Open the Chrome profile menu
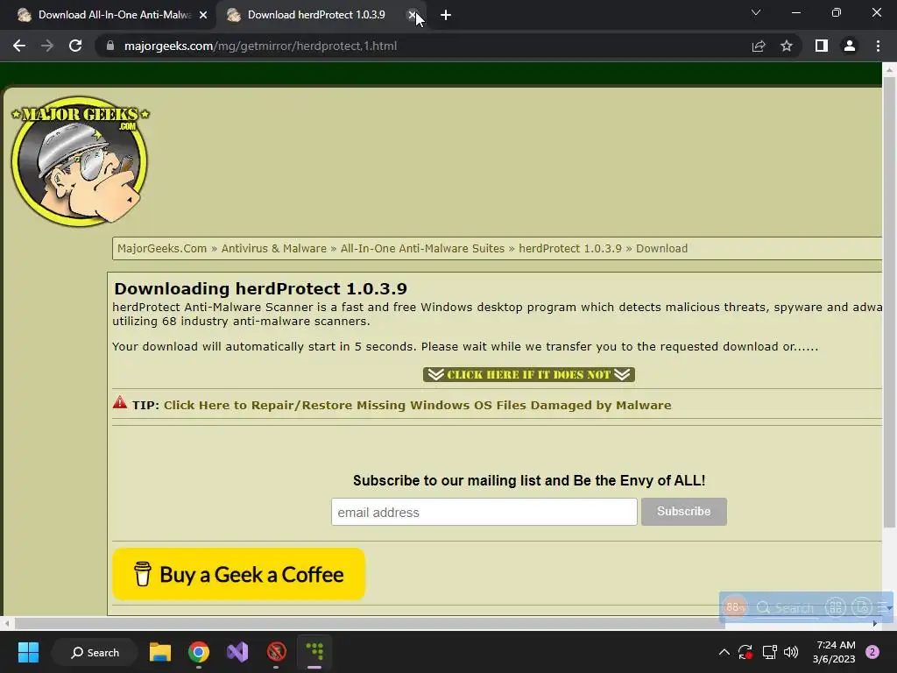The width and height of the screenshot is (897, 673). tap(850, 46)
